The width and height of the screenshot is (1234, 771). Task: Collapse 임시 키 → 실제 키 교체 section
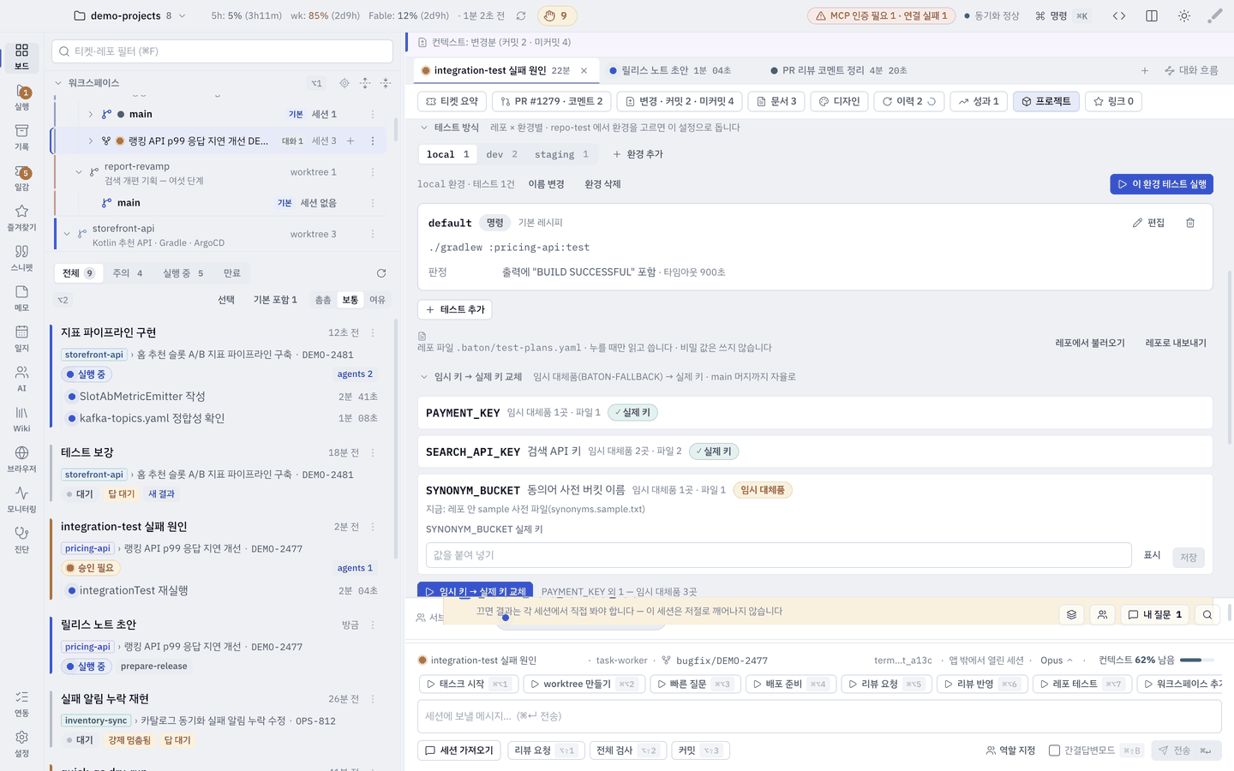tap(424, 377)
